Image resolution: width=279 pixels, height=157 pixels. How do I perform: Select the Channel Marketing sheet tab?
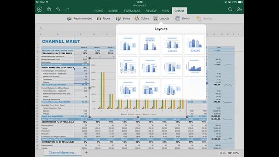pyautogui.click(x=62, y=153)
